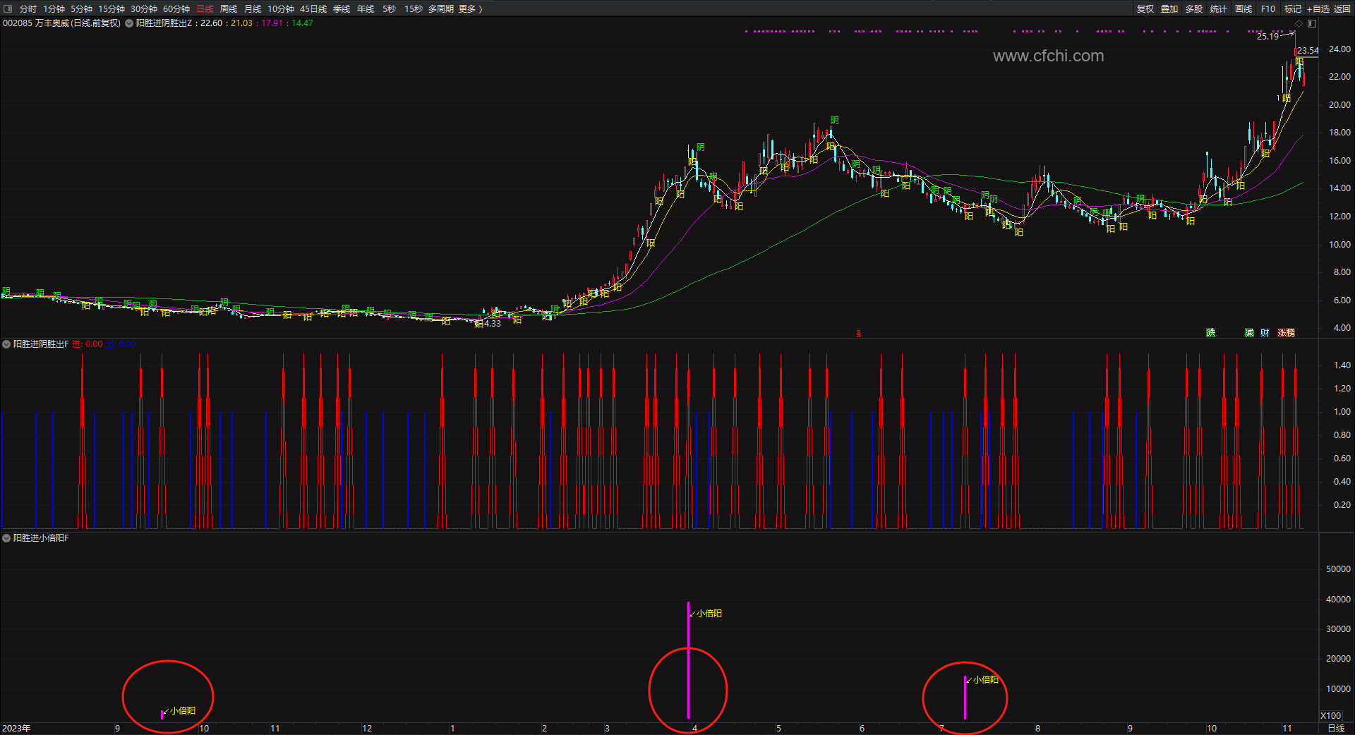This screenshot has height=735, width=1355.
Task: Activate the 画线 drawing tools
Action: (x=1243, y=8)
